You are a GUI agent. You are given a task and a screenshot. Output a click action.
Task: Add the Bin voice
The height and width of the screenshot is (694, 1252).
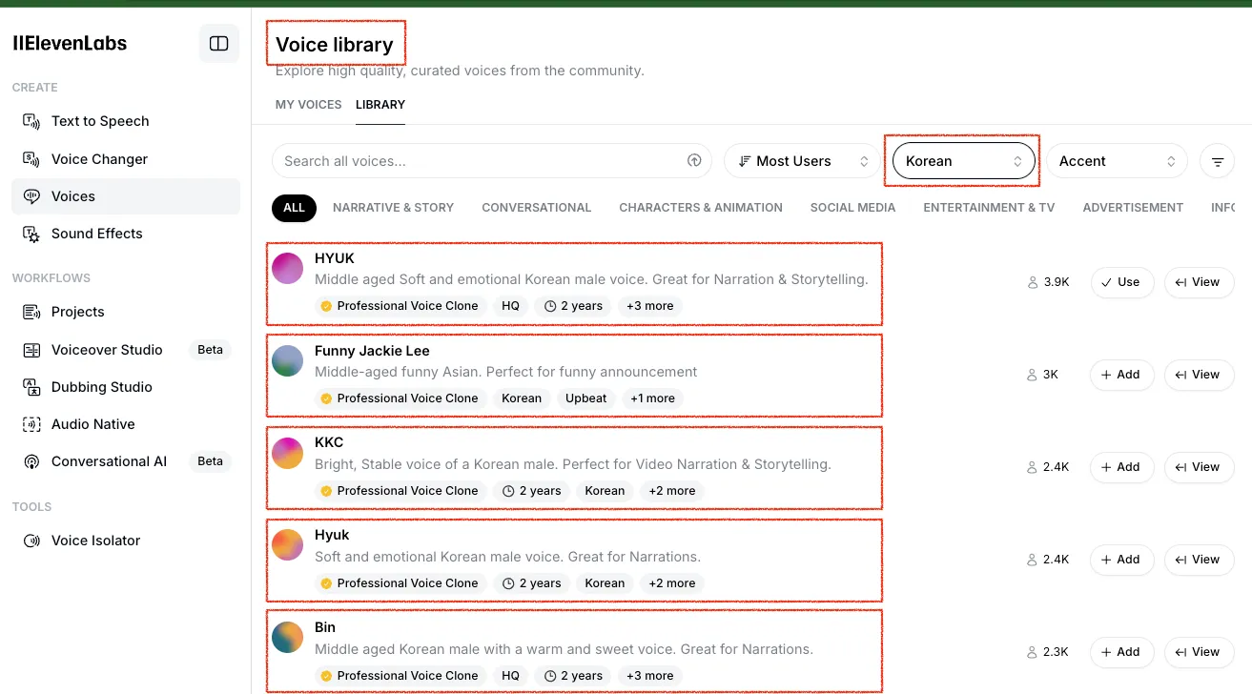tap(1121, 652)
